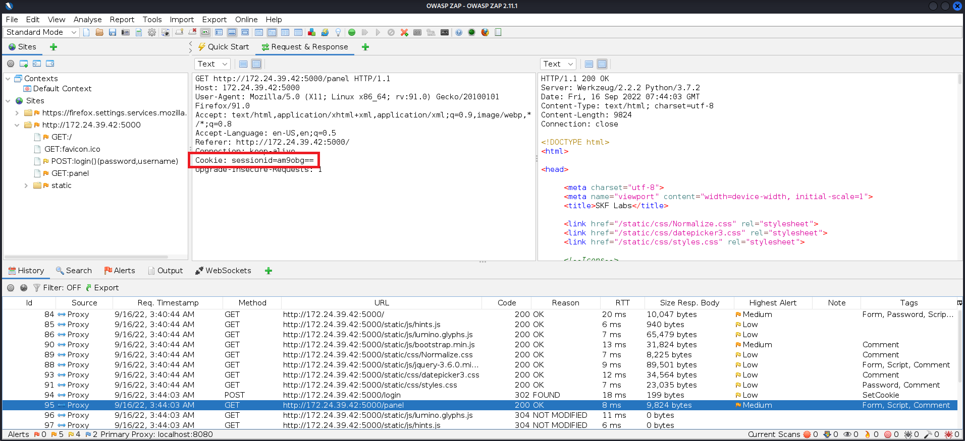Switch to the Quick Start tab
This screenshot has width=965, height=441.
(223, 47)
